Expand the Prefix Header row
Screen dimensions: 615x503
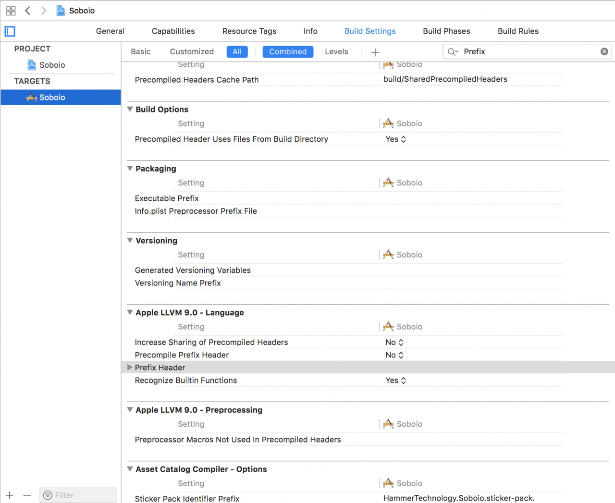coord(130,367)
